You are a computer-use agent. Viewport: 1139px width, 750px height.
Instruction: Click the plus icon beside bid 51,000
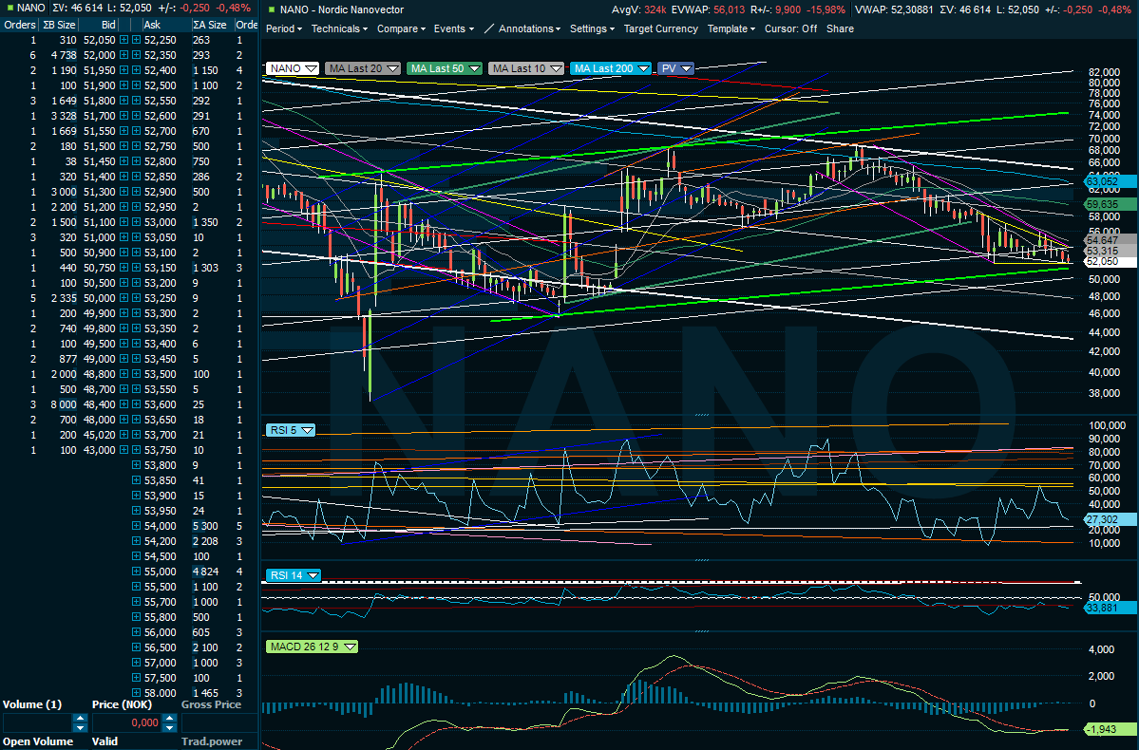click(x=124, y=237)
